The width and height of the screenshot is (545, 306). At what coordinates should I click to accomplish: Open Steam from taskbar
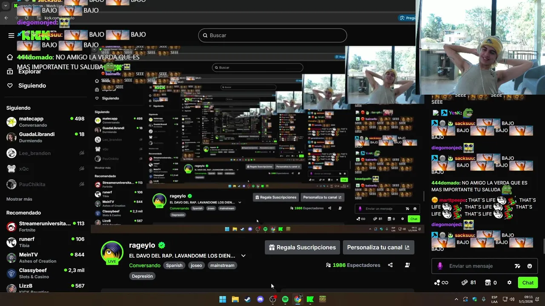pyautogui.click(x=247, y=299)
